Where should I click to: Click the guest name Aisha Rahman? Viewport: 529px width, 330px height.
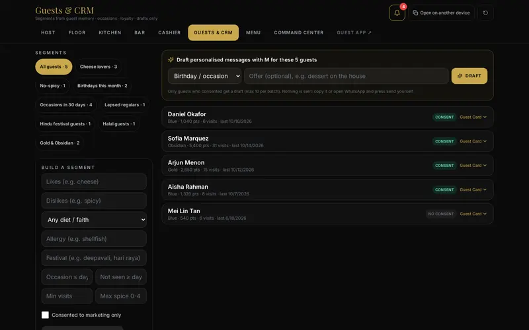click(x=188, y=187)
